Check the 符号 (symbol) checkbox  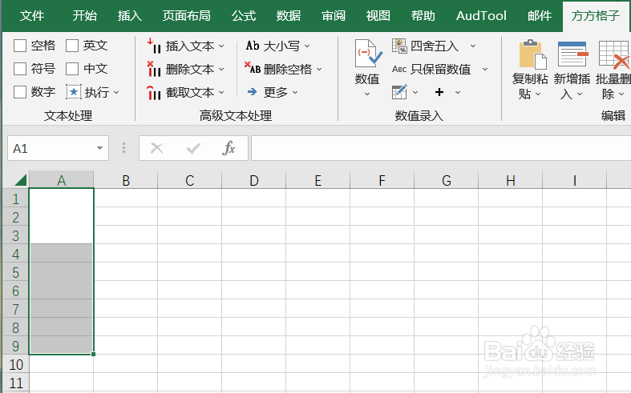click(20, 69)
